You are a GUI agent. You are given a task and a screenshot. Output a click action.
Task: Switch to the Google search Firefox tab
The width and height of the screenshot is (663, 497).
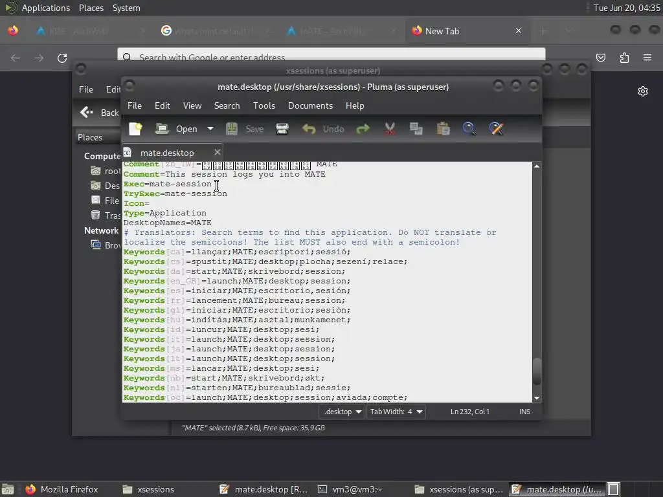coord(215,31)
